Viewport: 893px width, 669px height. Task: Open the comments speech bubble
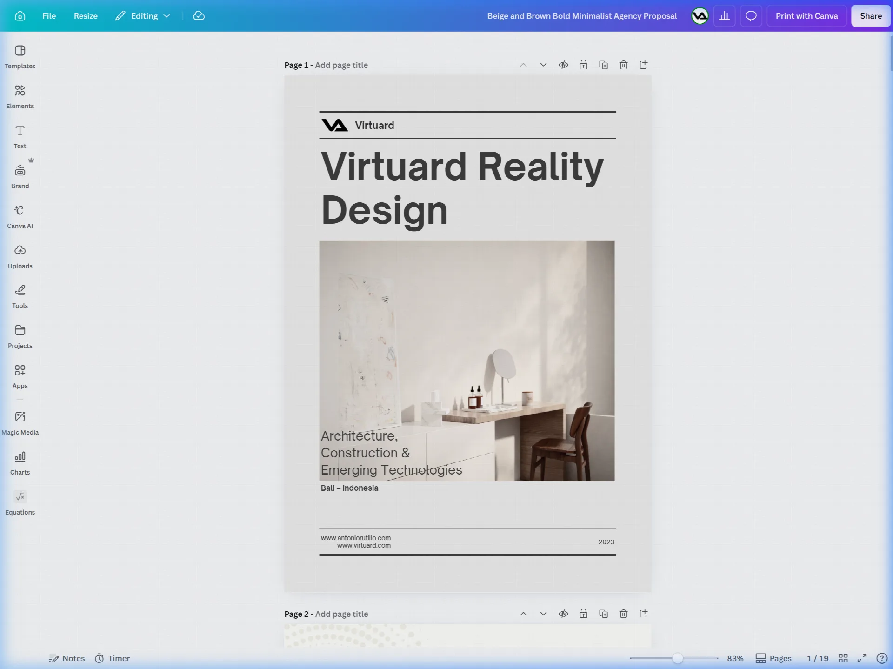(751, 16)
